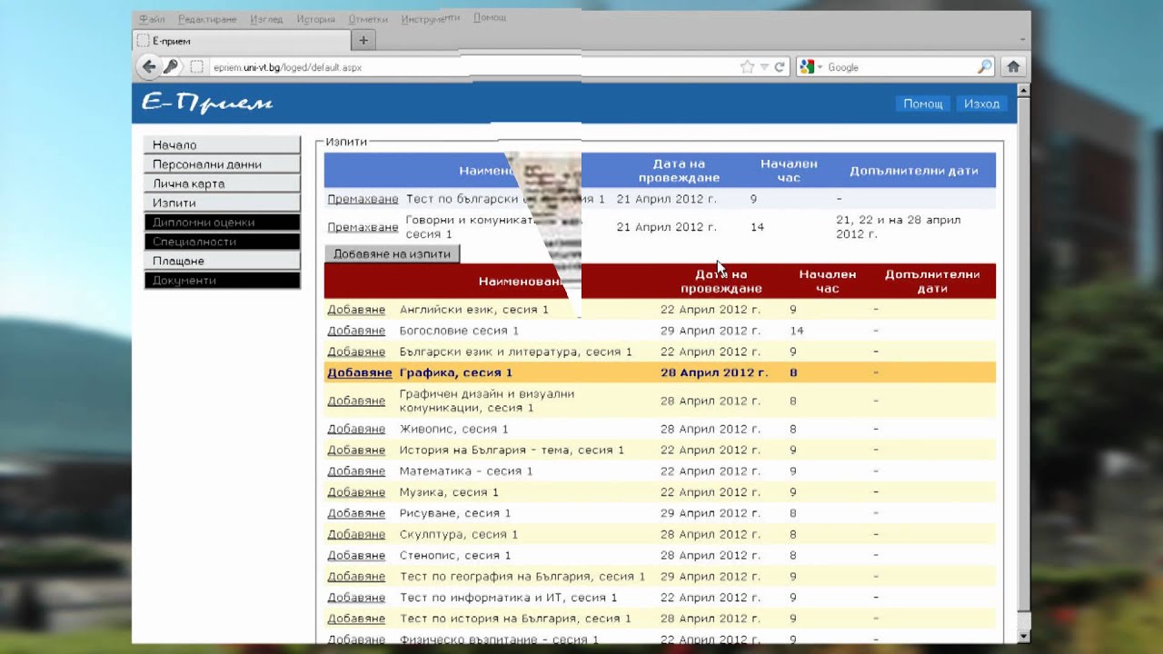
Task: Click the Помощ button in site header
Action: (923, 104)
